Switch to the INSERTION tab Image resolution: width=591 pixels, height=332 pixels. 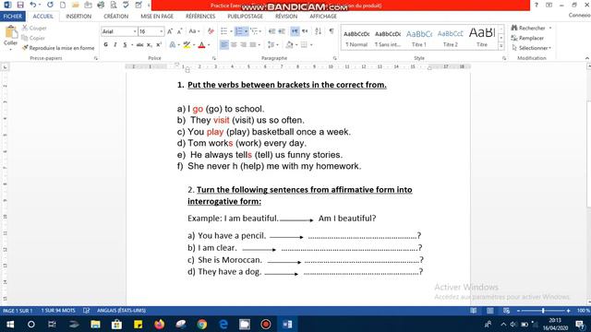tap(78, 17)
